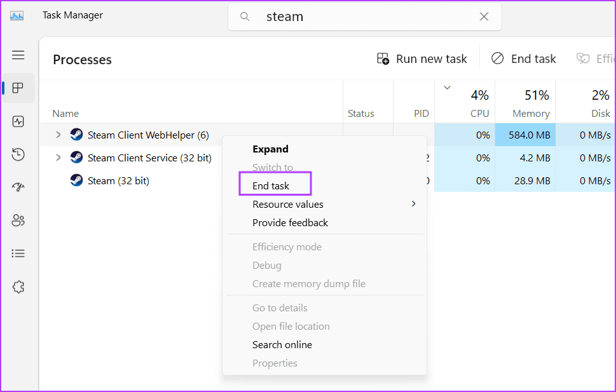Click the 28.9 MB memory cell

[525, 180]
